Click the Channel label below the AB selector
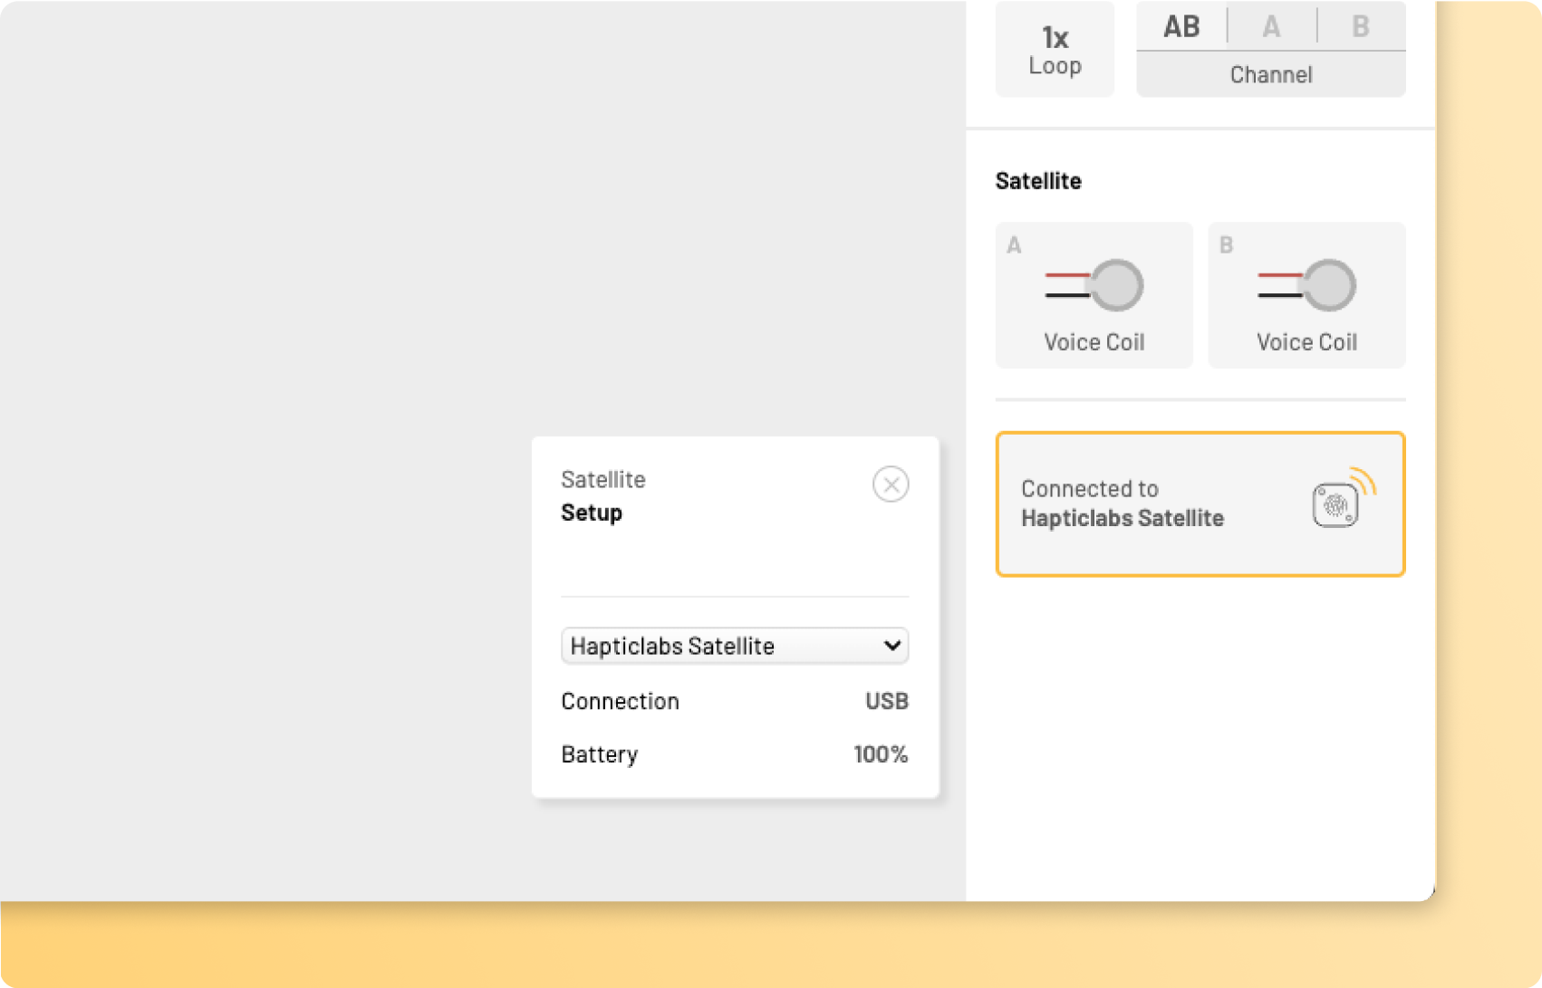Viewport: 1542px width, 988px height. click(x=1270, y=74)
